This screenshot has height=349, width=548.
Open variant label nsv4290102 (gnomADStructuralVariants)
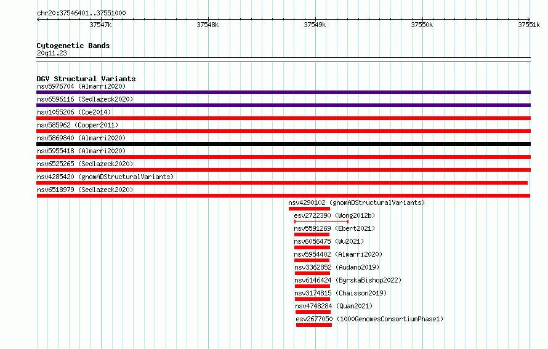[357, 203]
